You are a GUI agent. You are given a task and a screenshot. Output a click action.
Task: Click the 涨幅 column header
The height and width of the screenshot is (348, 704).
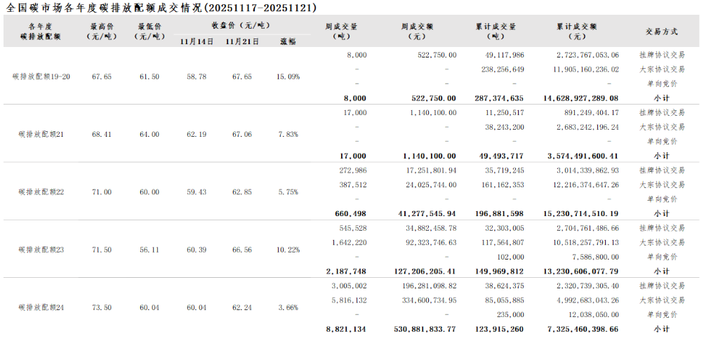(288, 41)
